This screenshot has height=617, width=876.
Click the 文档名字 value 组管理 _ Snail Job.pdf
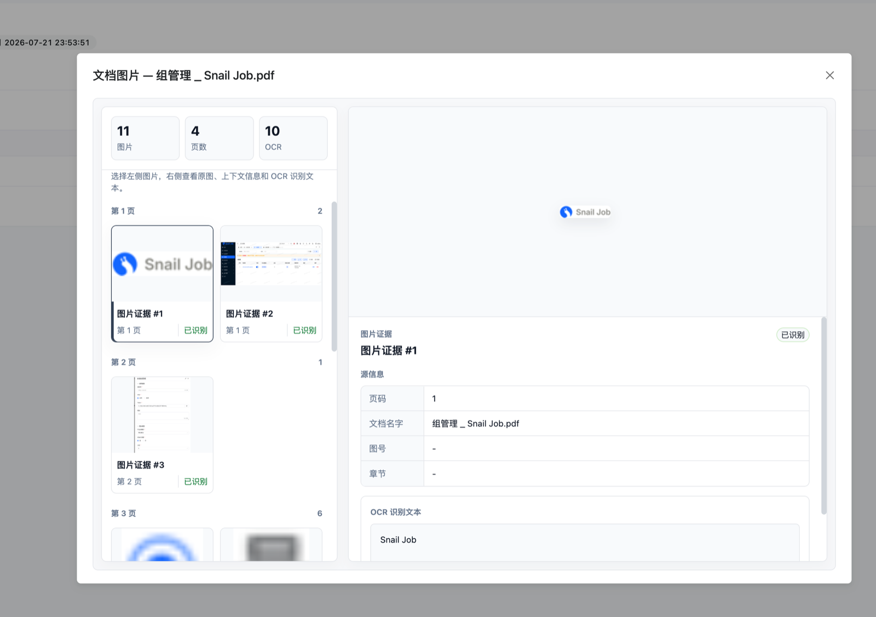click(x=475, y=424)
